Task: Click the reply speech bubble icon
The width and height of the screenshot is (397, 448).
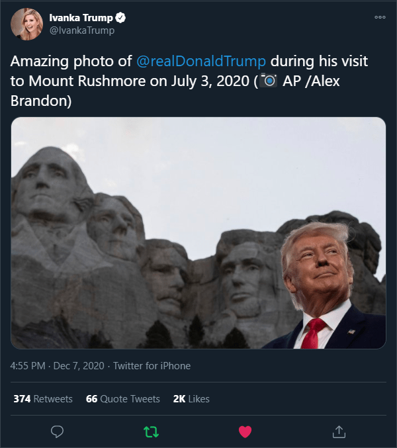Action: point(57,431)
